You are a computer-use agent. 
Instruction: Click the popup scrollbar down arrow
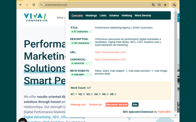(x=175, y=115)
